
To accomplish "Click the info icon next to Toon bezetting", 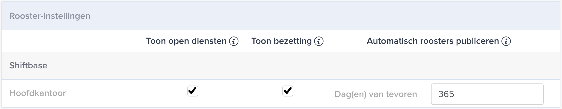I will (x=319, y=41).
